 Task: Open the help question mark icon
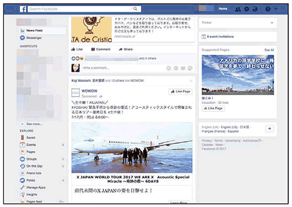[x=268, y=9]
